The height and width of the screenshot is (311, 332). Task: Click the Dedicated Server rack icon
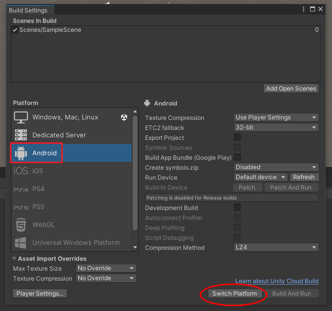click(21, 135)
